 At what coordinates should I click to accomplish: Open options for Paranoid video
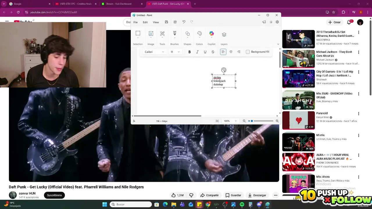[x=359, y=114]
